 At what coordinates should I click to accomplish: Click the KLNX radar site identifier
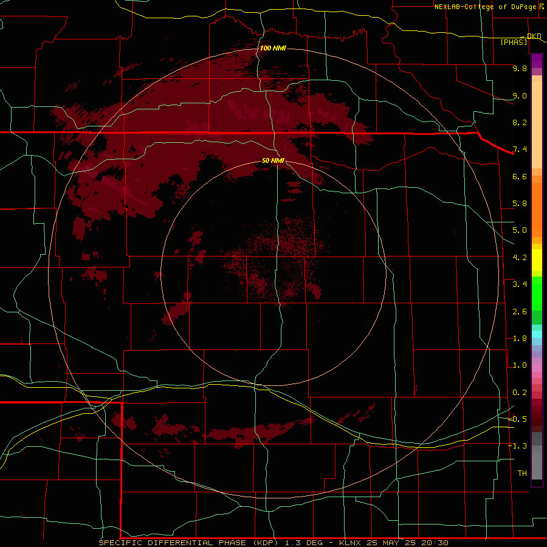click(351, 543)
